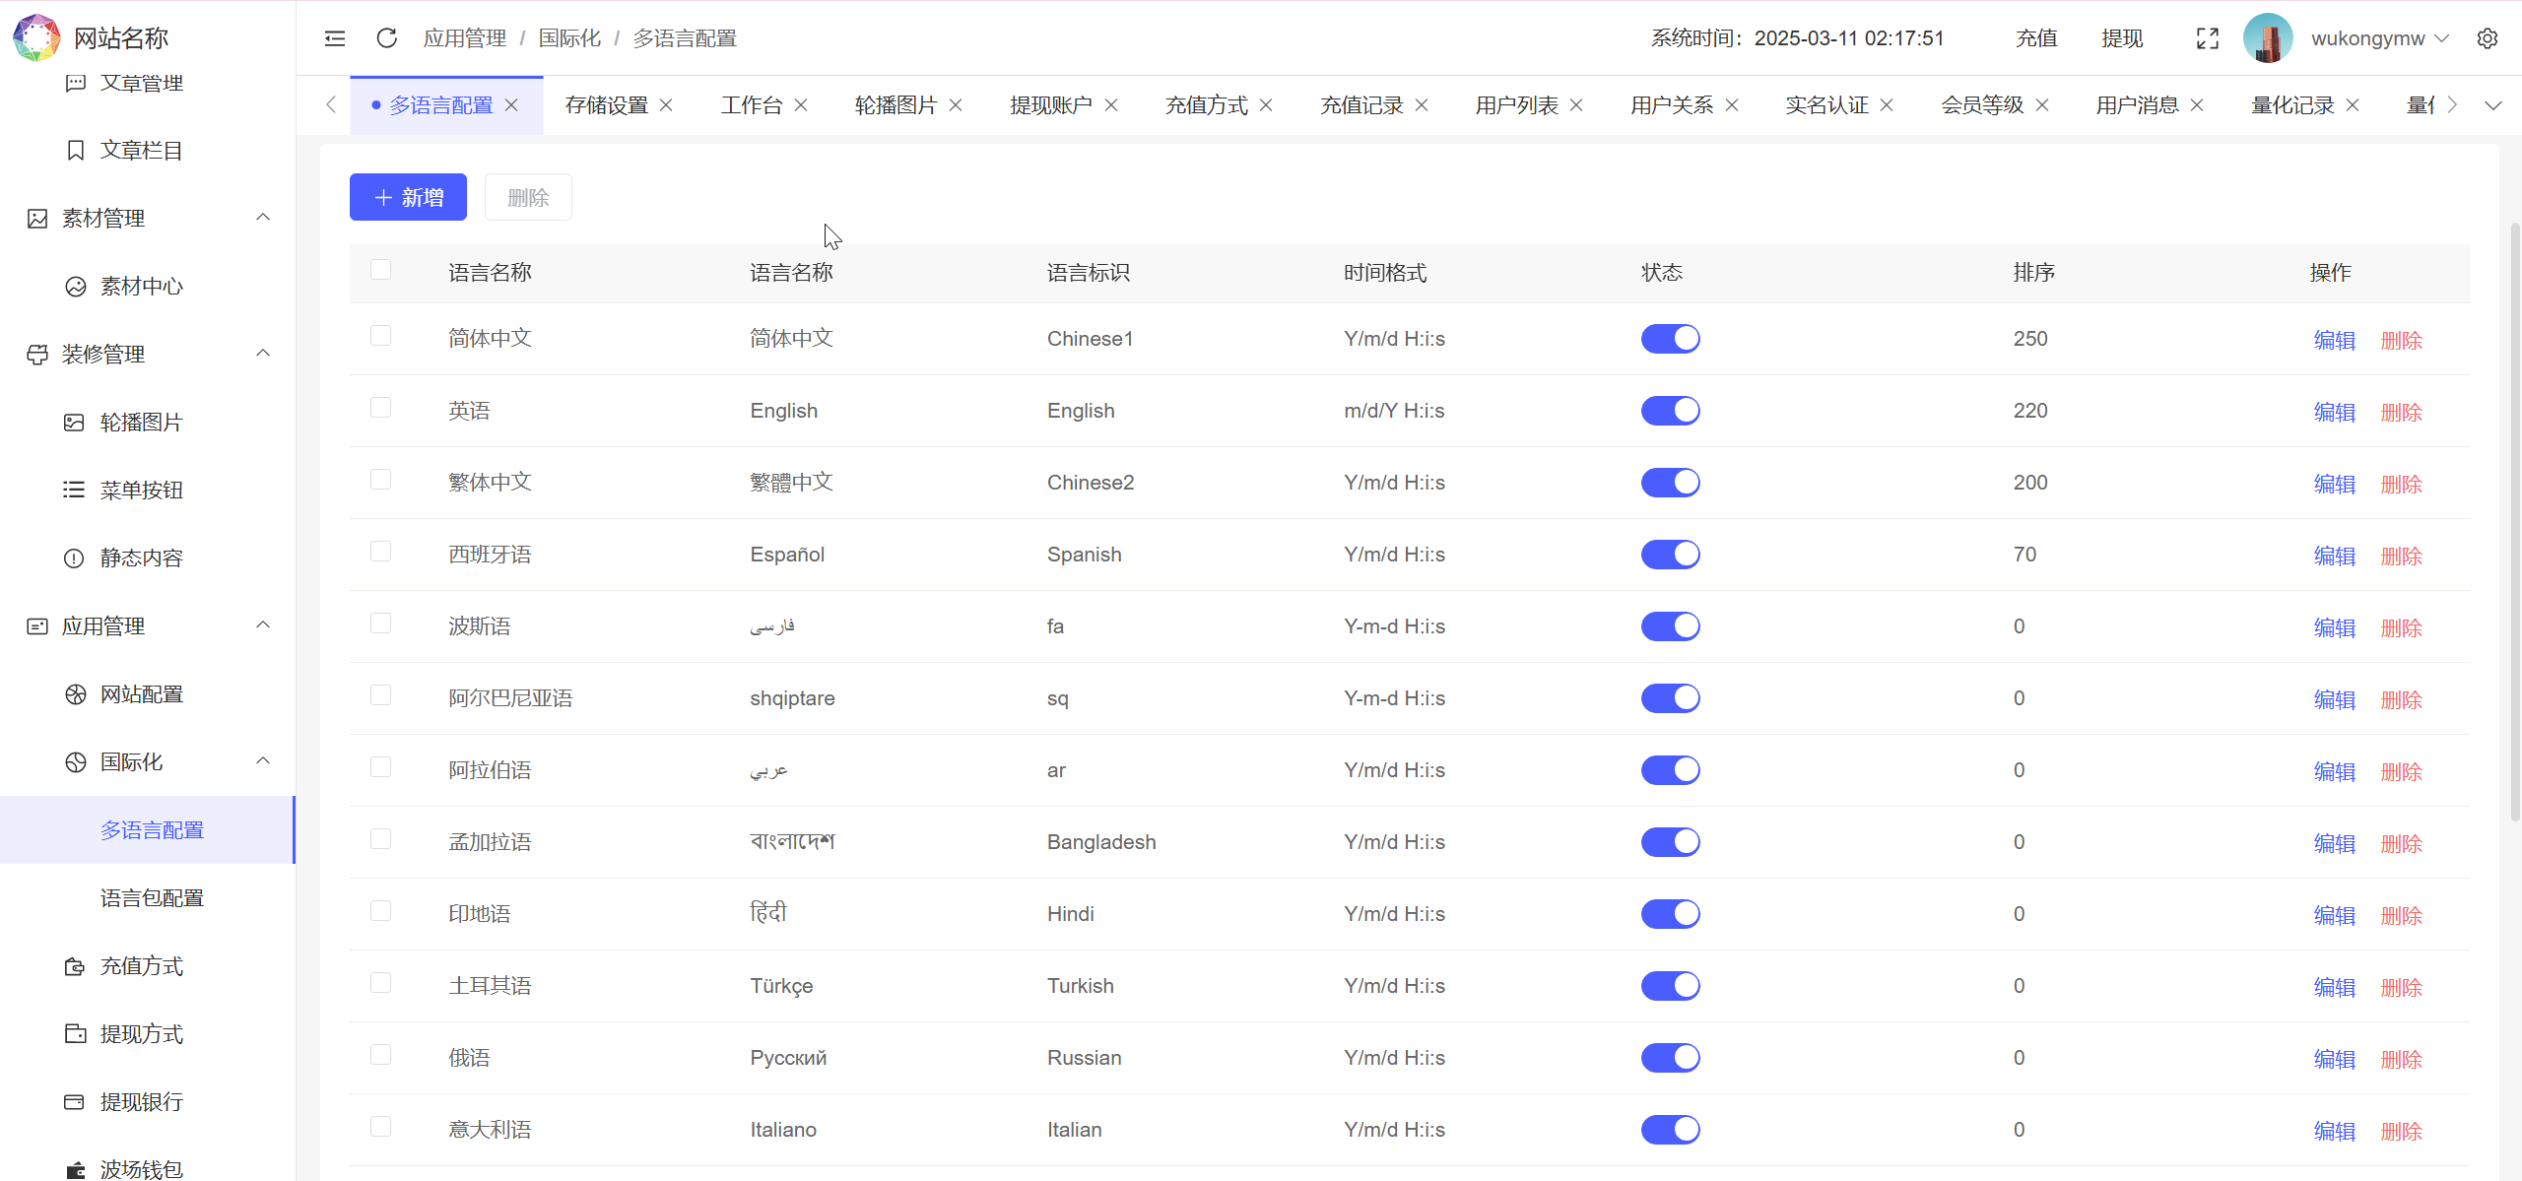Click the page refresh icon

(x=386, y=37)
